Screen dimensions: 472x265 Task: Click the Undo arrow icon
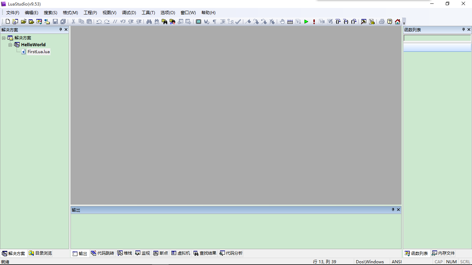99,21
